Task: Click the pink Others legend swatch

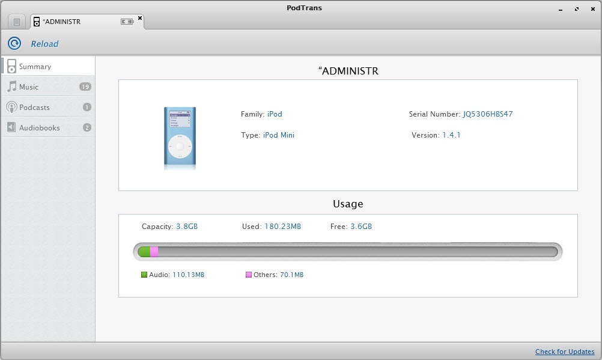Action: pyautogui.click(x=249, y=275)
